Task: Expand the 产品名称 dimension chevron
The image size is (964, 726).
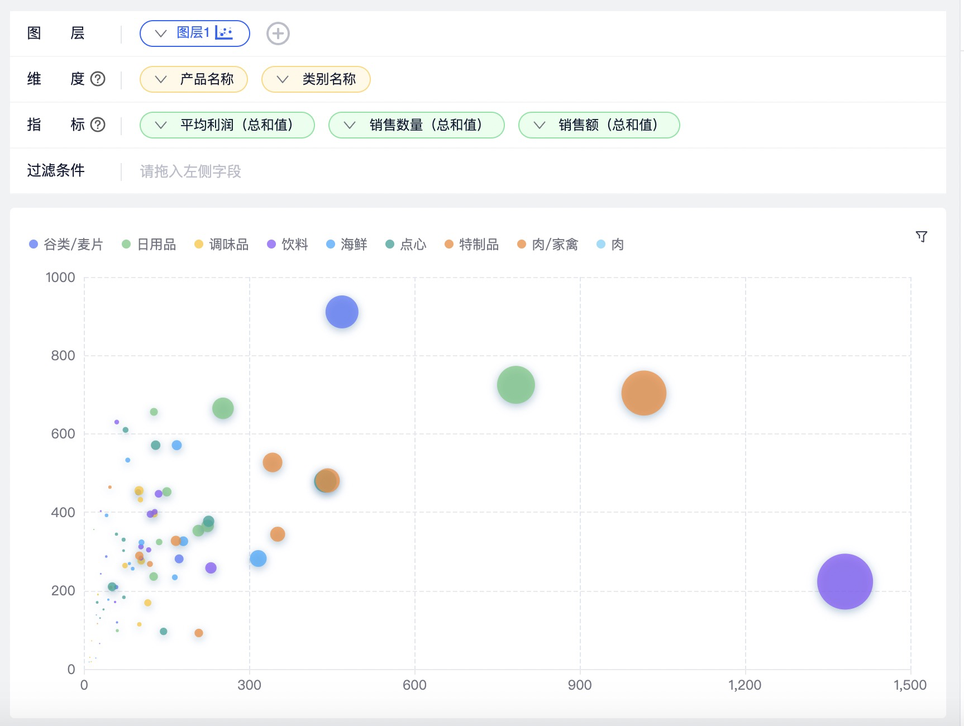Action: (161, 79)
